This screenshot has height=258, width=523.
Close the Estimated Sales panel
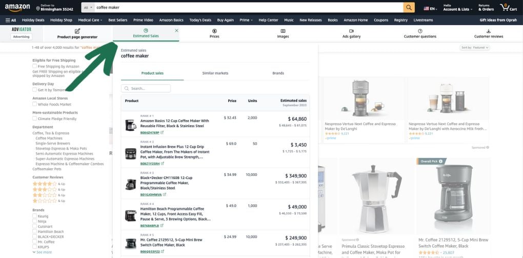click(176, 30)
